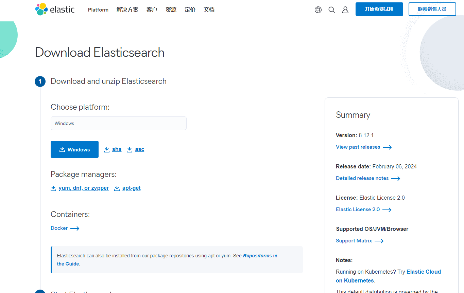This screenshot has height=293, width=464.
Task: Click the Download Elasticsearch heading
Action: click(x=100, y=53)
